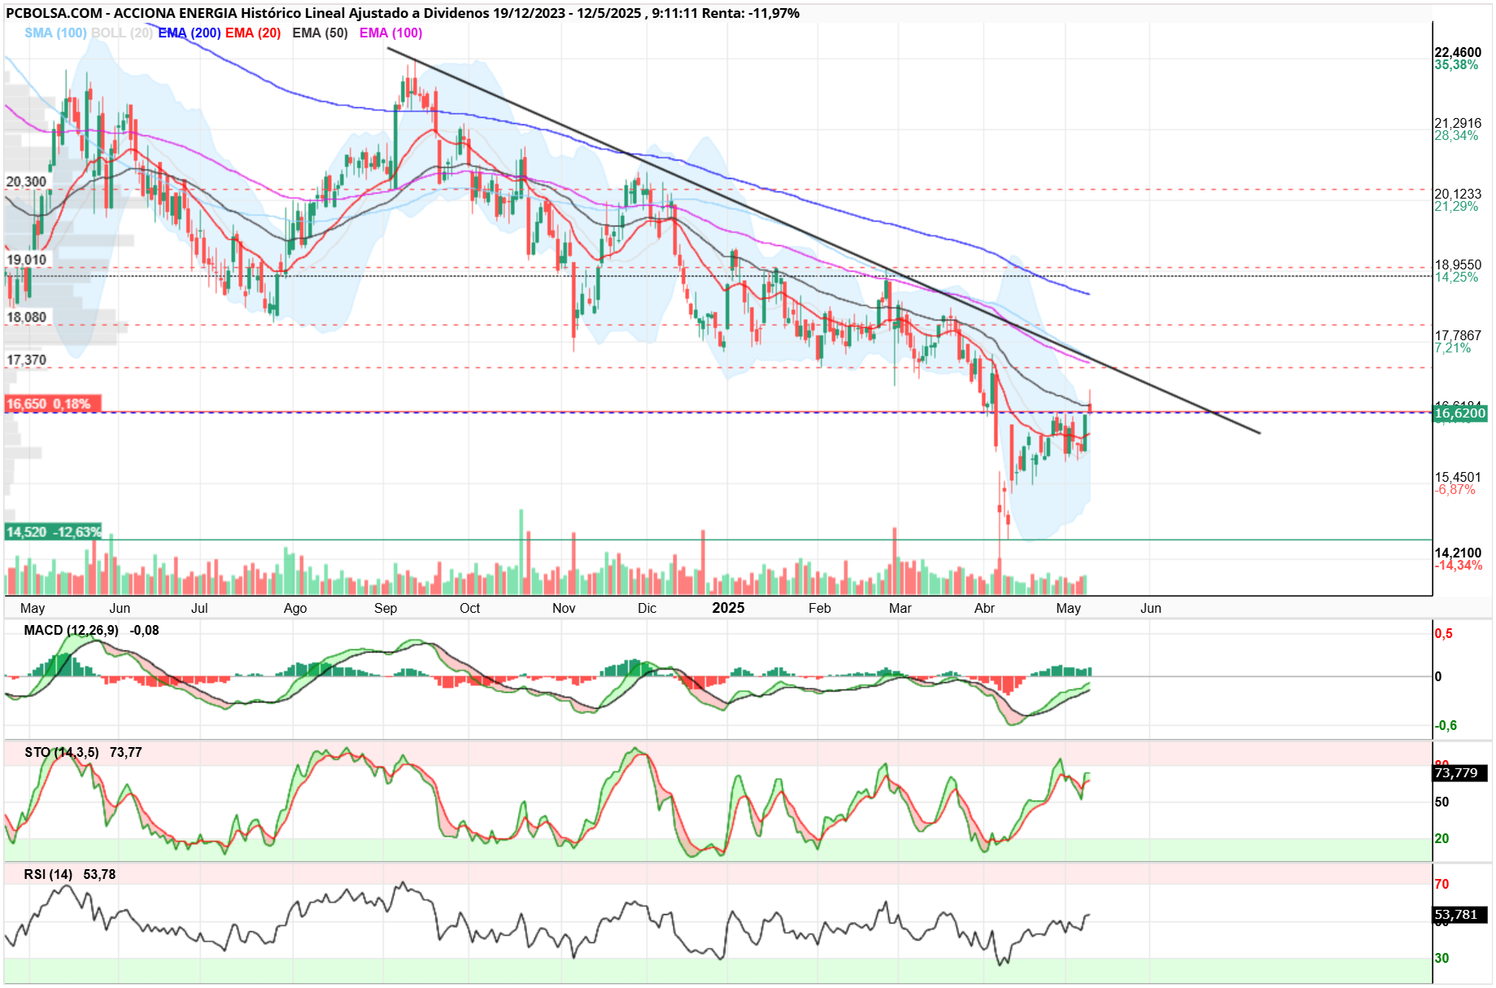Click the EMA (50) legend entry
Image resolution: width=1496 pixels, height=988 pixels.
(x=320, y=33)
